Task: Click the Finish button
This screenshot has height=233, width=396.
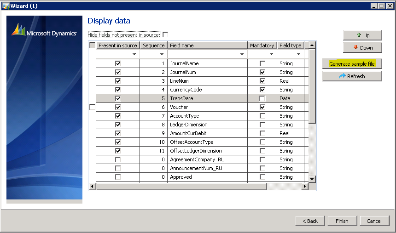Action: (342, 221)
